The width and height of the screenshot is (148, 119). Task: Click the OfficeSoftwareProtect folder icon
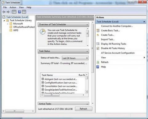11,27
